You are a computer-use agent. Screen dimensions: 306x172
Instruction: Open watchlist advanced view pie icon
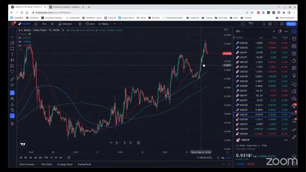point(280,32)
